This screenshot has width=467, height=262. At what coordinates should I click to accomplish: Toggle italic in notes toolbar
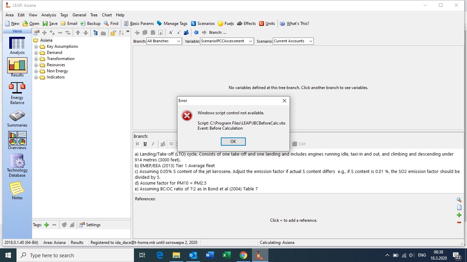(153, 144)
